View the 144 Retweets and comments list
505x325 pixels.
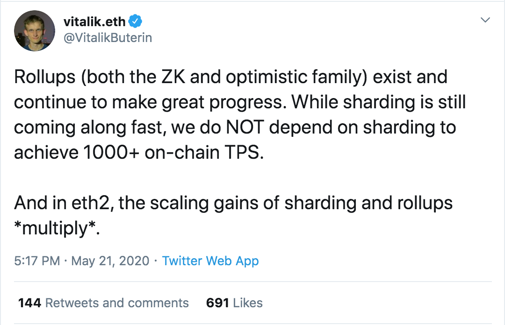point(103,303)
